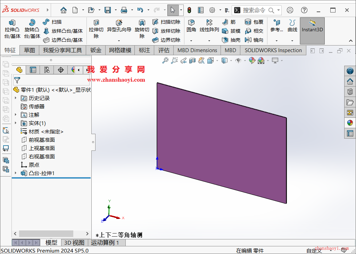Click the Save icon
This screenshot has width=356, height=254.
click(108, 10)
